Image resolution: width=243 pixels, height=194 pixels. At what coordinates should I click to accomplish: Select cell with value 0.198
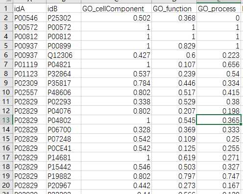[x=219, y=111]
